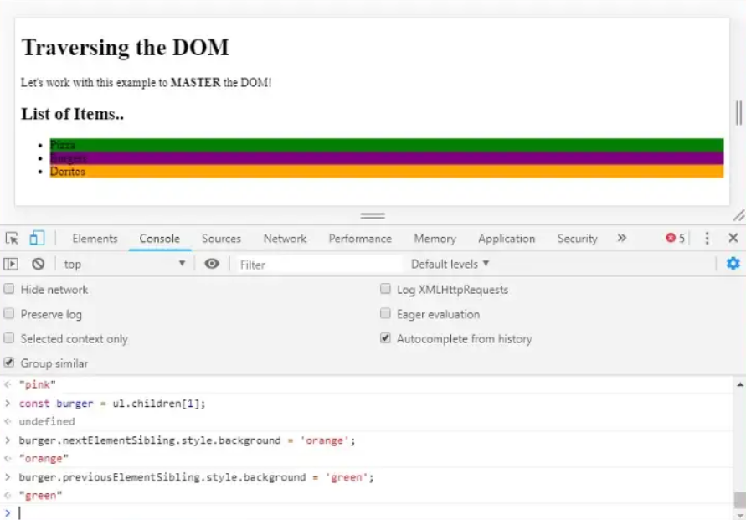Uncheck Autocomplete from history
Viewport: 746px width, 520px height.
pyautogui.click(x=385, y=339)
